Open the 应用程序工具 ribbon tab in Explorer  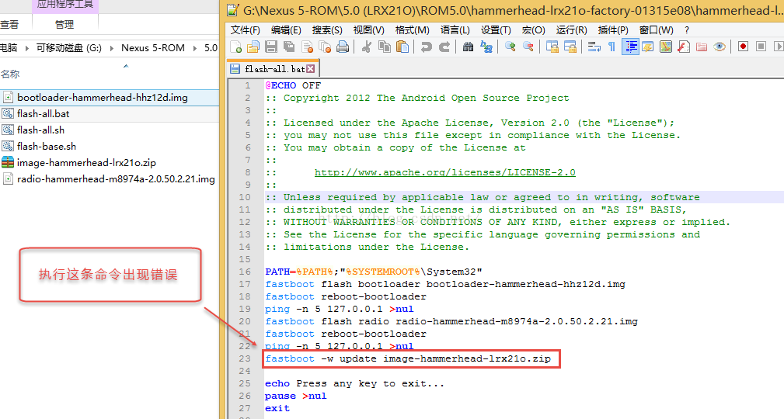pos(64,5)
